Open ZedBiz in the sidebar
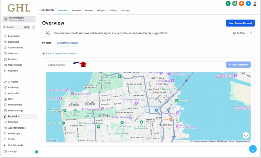This screenshot has height=158, width=261. tap(12, 139)
